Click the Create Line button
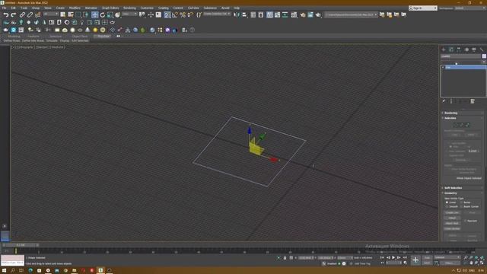This screenshot has height=274, width=487. pyautogui.click(x=452, y=213)
